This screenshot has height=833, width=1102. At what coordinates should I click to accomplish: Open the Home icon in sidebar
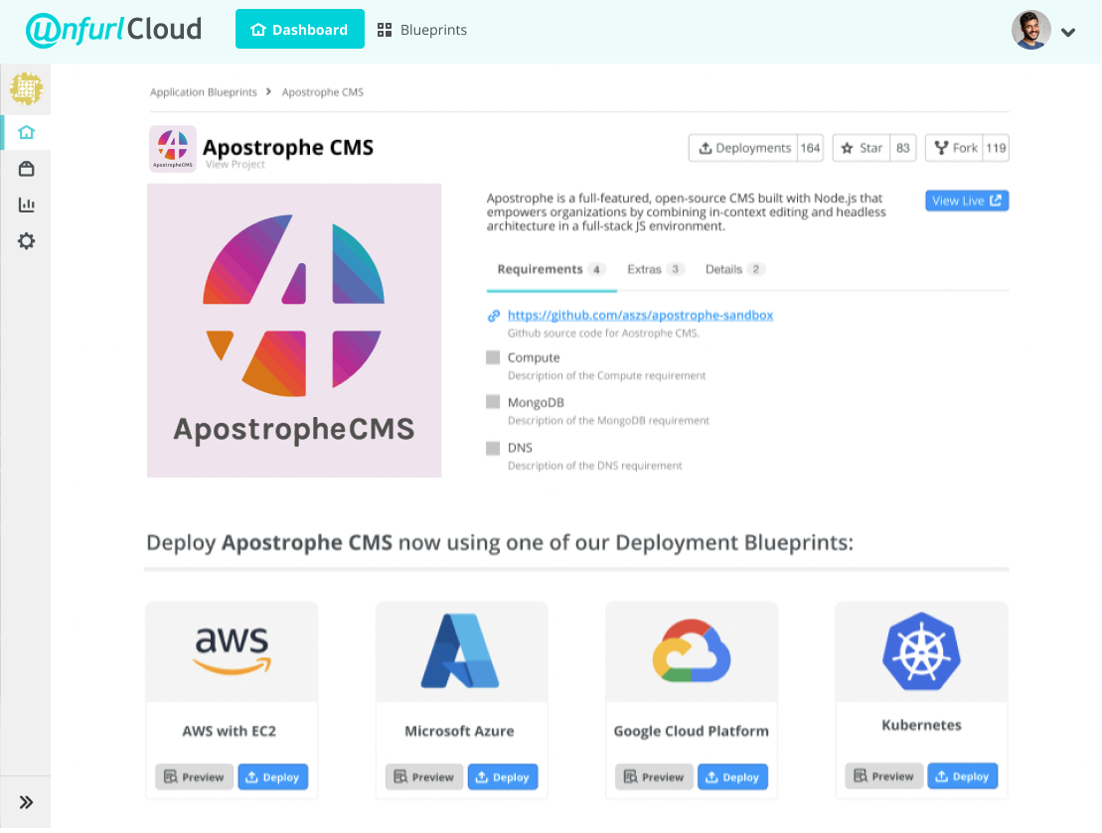coord(26,132)
